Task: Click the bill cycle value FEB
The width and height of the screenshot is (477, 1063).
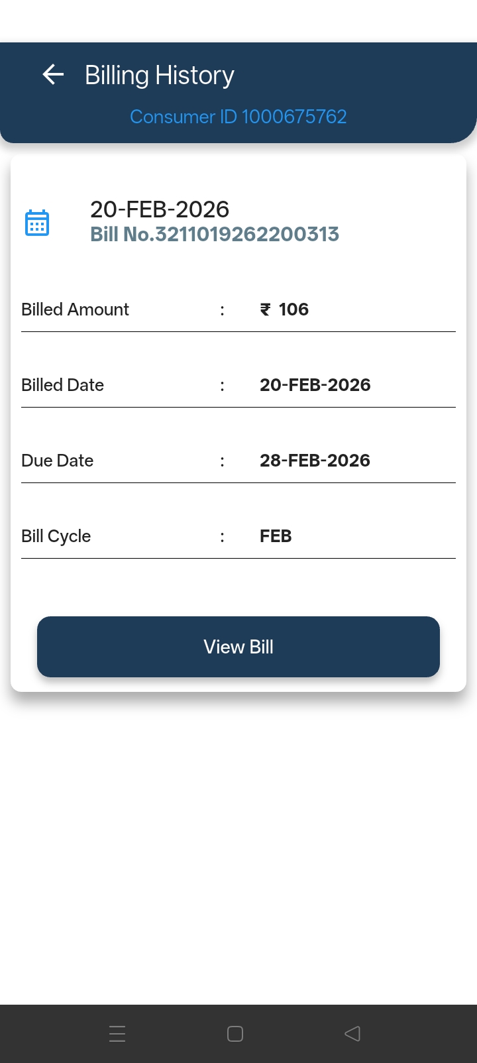Action: [276, 536]
